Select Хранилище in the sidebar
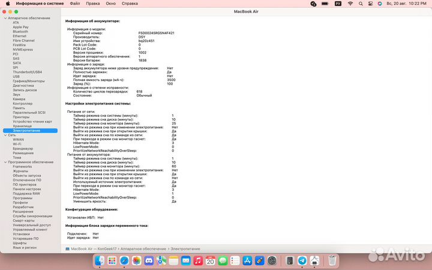 coord(22,126)
